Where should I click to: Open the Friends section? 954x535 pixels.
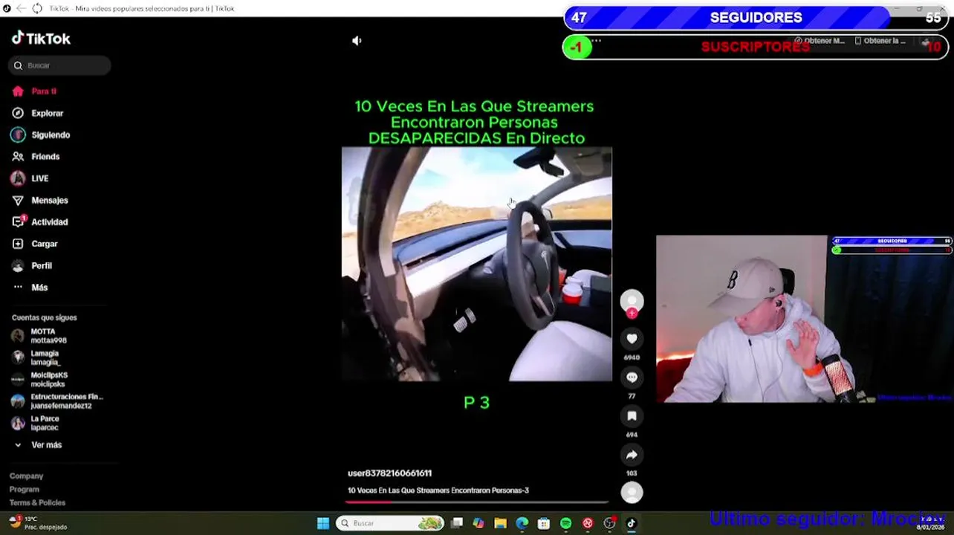tap(45, 157)
